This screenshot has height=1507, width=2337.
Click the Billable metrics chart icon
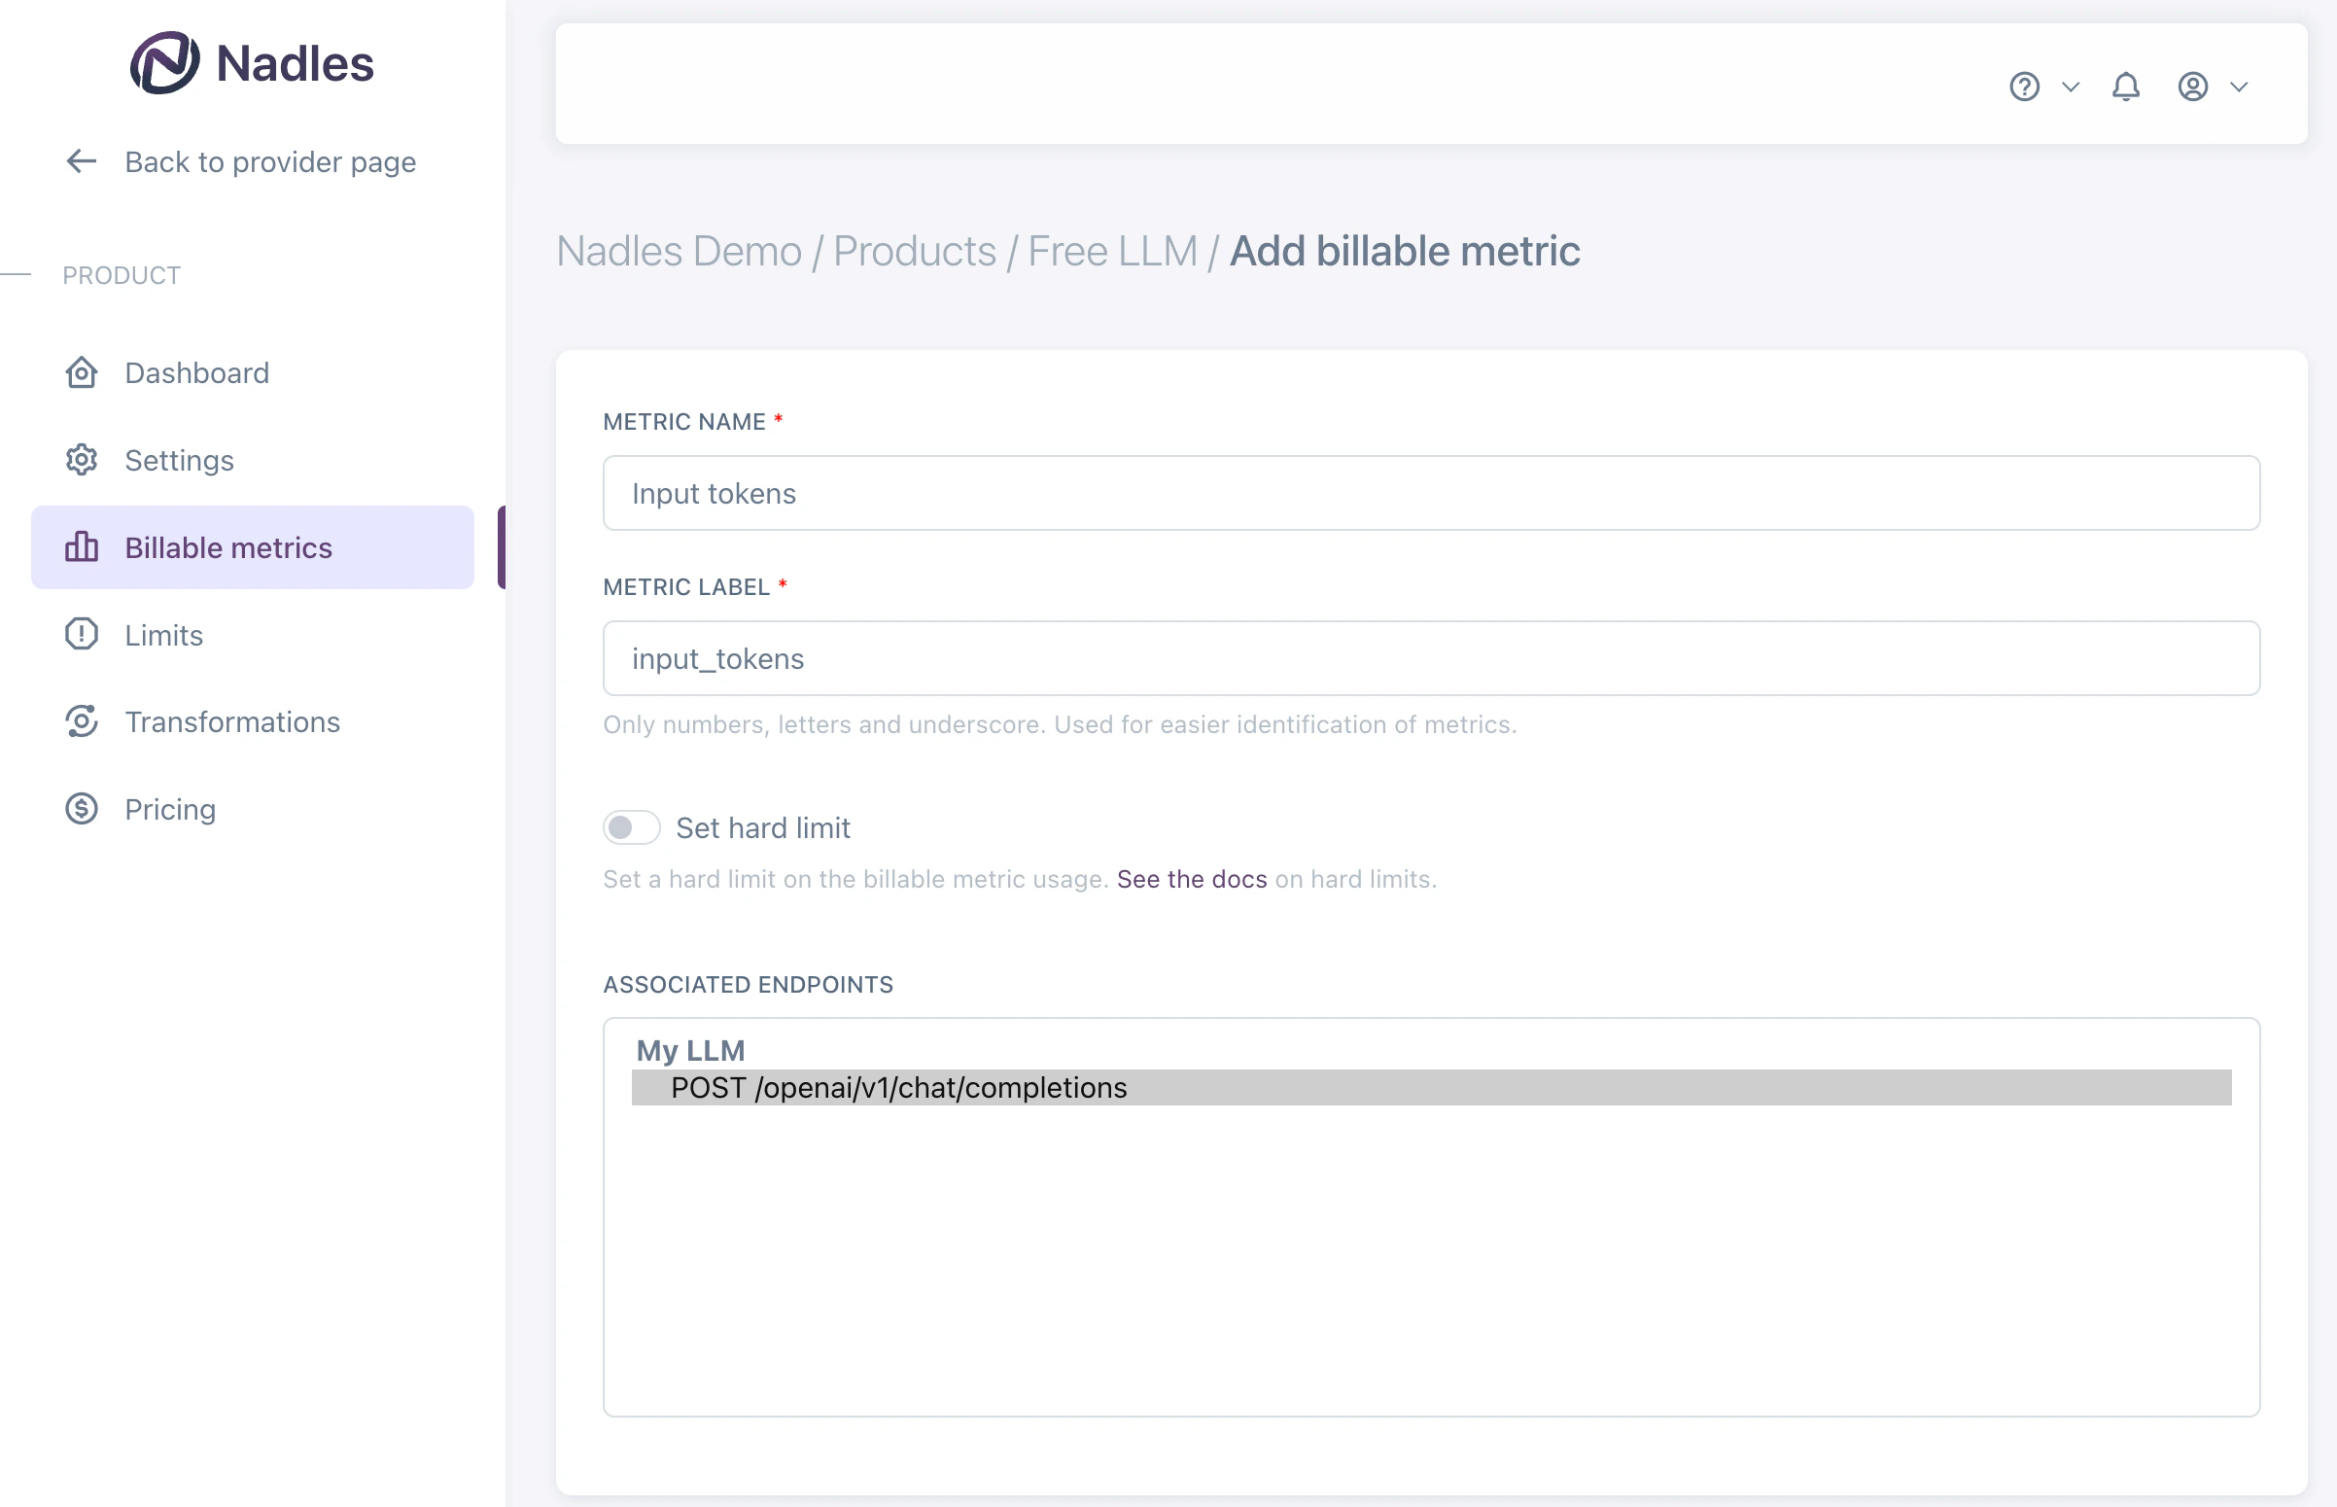pos(83,548)
